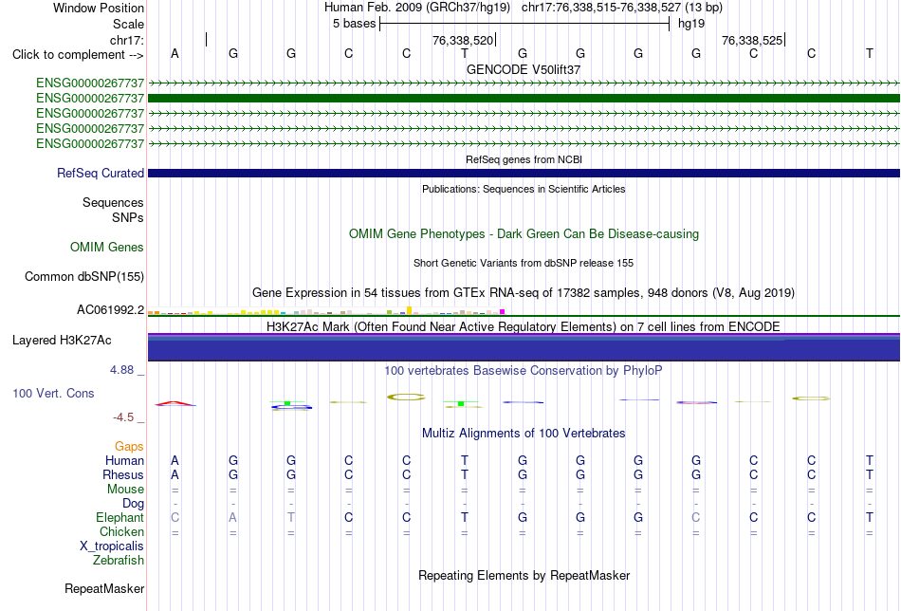Screen dimensions: 901x611
Task: Open the AC061992.2 GTEx gene label
Action: coord(110,310)
